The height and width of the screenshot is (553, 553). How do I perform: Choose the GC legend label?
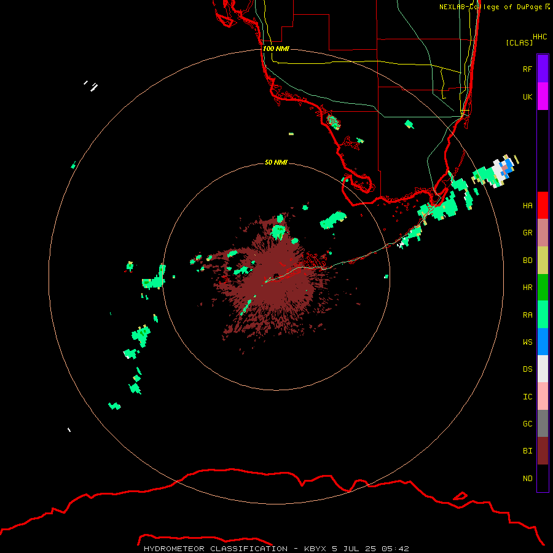pyautogui.click(x=527, y=424)
